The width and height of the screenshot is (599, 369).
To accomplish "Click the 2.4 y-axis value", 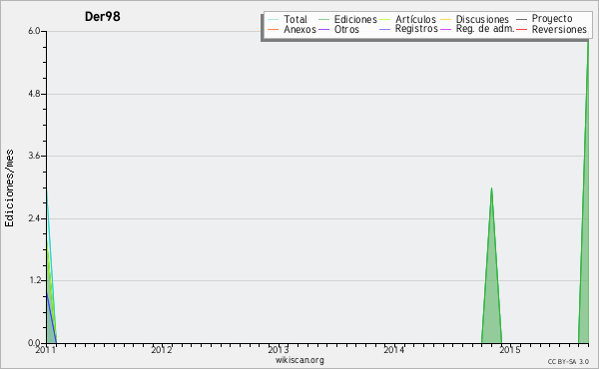I will 34,218.
